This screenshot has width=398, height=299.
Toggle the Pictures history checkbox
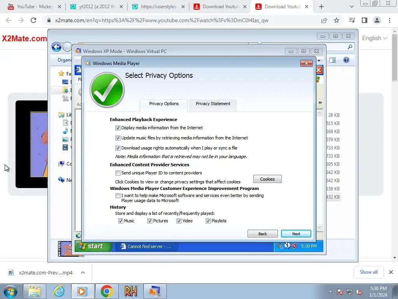tap(150, 221)
